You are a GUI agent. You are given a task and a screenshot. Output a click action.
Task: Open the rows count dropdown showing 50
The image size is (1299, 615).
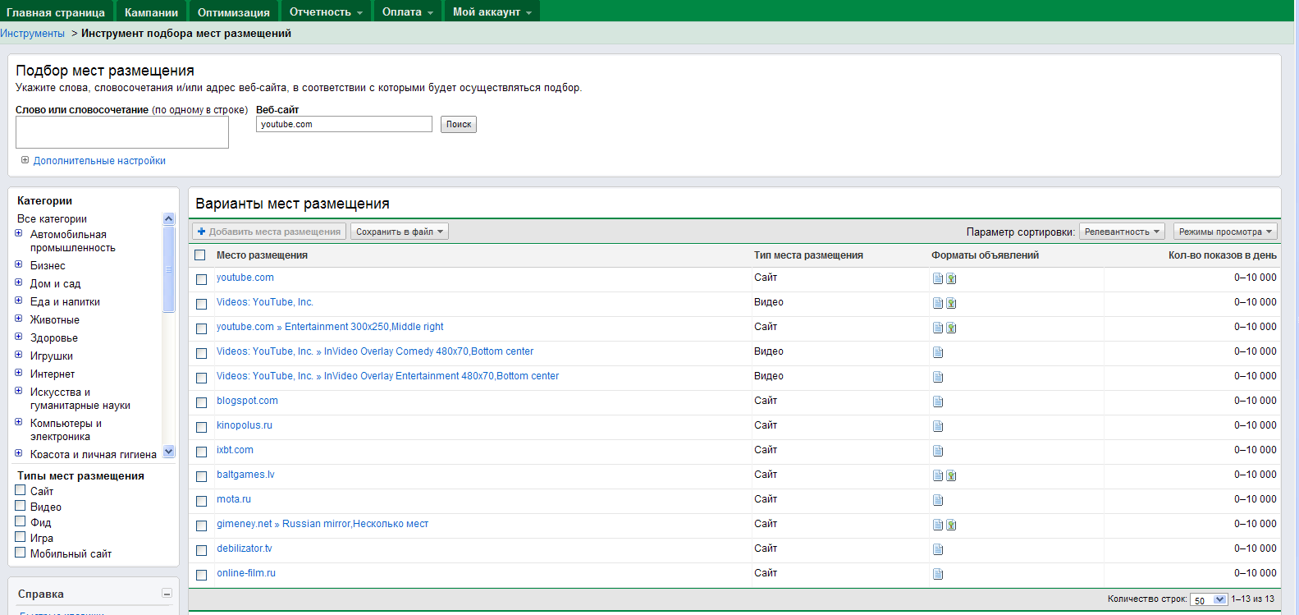click(x=1209, y=599)
